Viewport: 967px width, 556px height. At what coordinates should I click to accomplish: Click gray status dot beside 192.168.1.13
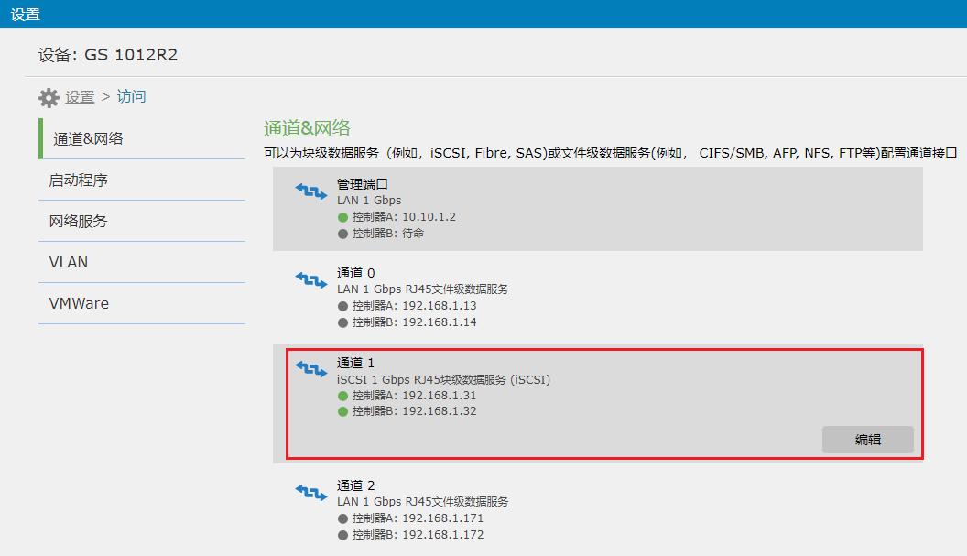pos(343,306)
